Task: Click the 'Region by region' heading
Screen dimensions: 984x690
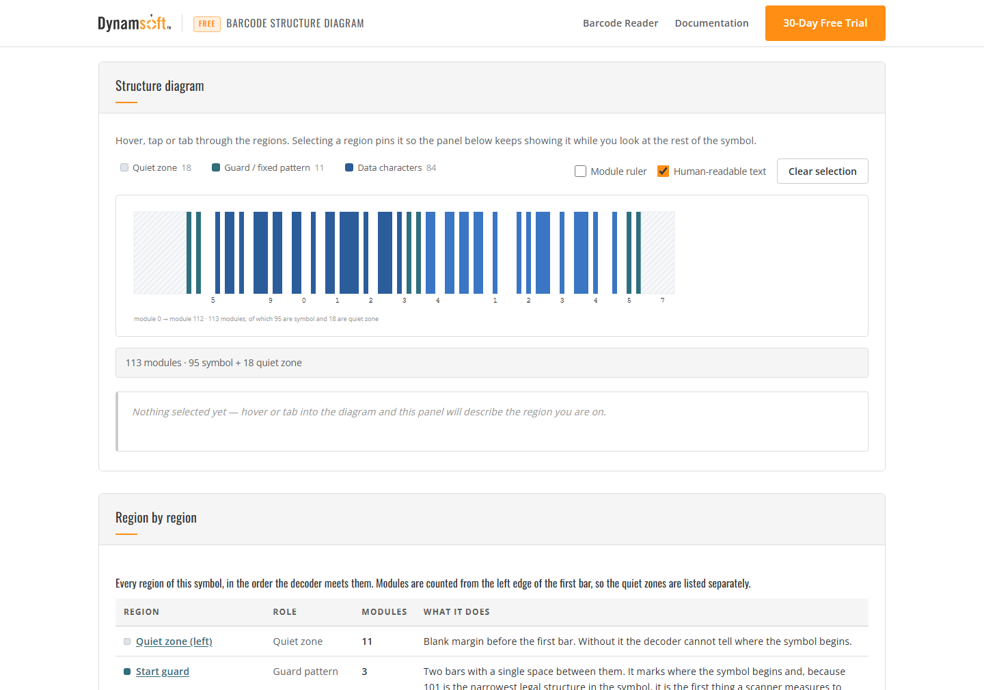Action: tap(156, 518)
